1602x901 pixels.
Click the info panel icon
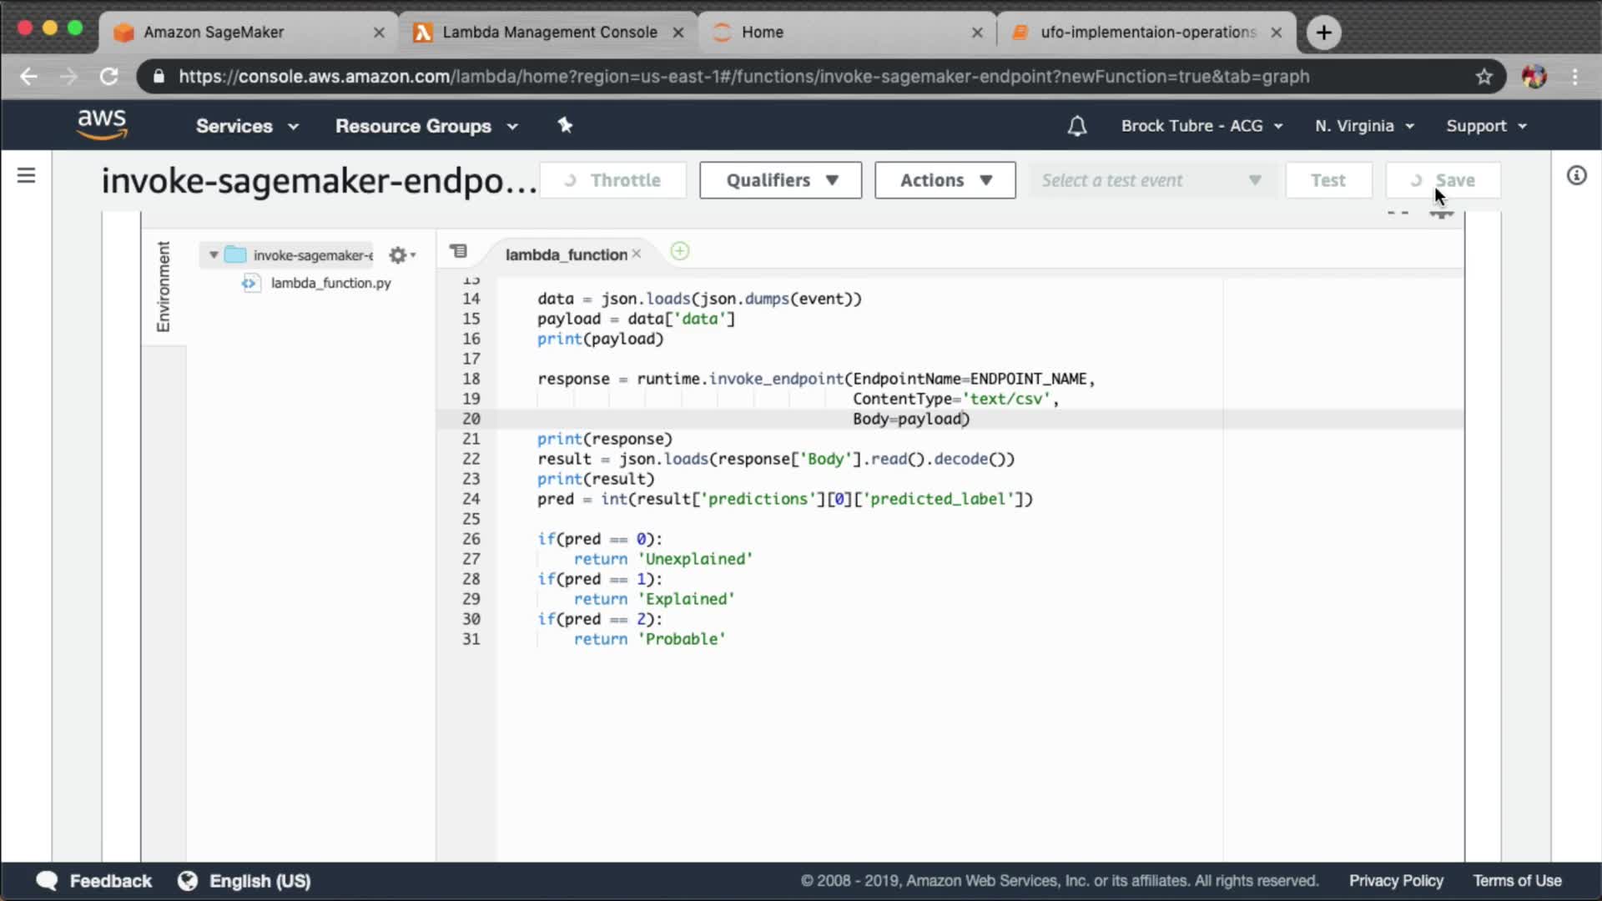(1576, 175)
